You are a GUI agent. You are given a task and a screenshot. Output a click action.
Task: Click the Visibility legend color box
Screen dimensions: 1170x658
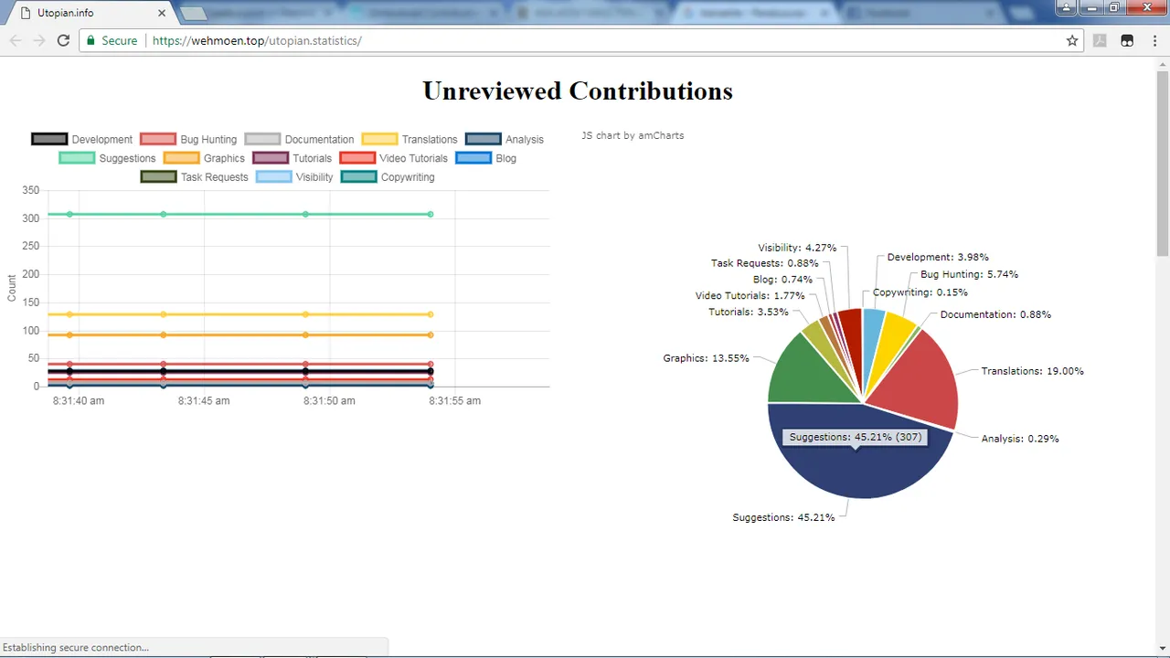pyautogui.click(x=273, y=177)
